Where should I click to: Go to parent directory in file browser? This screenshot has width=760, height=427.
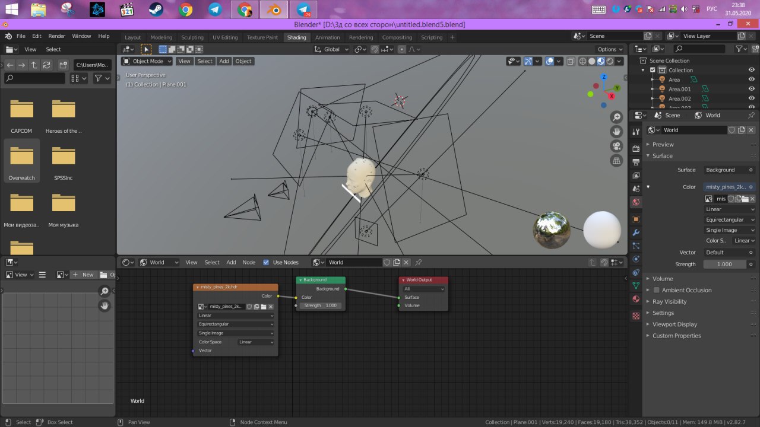(x=34, y=65)
